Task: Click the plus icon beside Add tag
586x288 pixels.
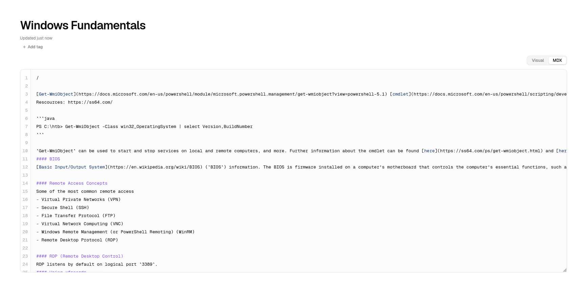Action: click(x=24, y=47)
